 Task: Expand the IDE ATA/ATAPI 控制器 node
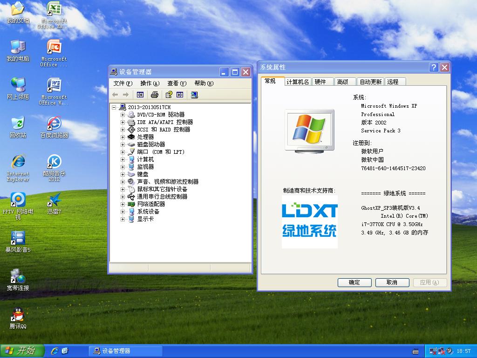[123, 122]
